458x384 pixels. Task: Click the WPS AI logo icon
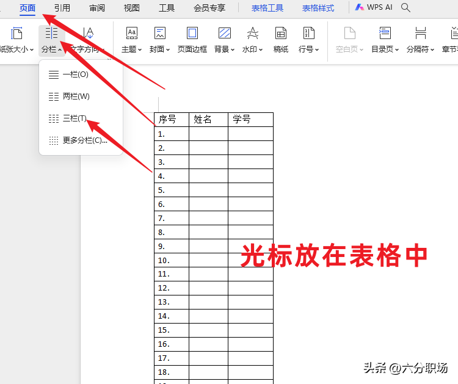tap(359, 7)
